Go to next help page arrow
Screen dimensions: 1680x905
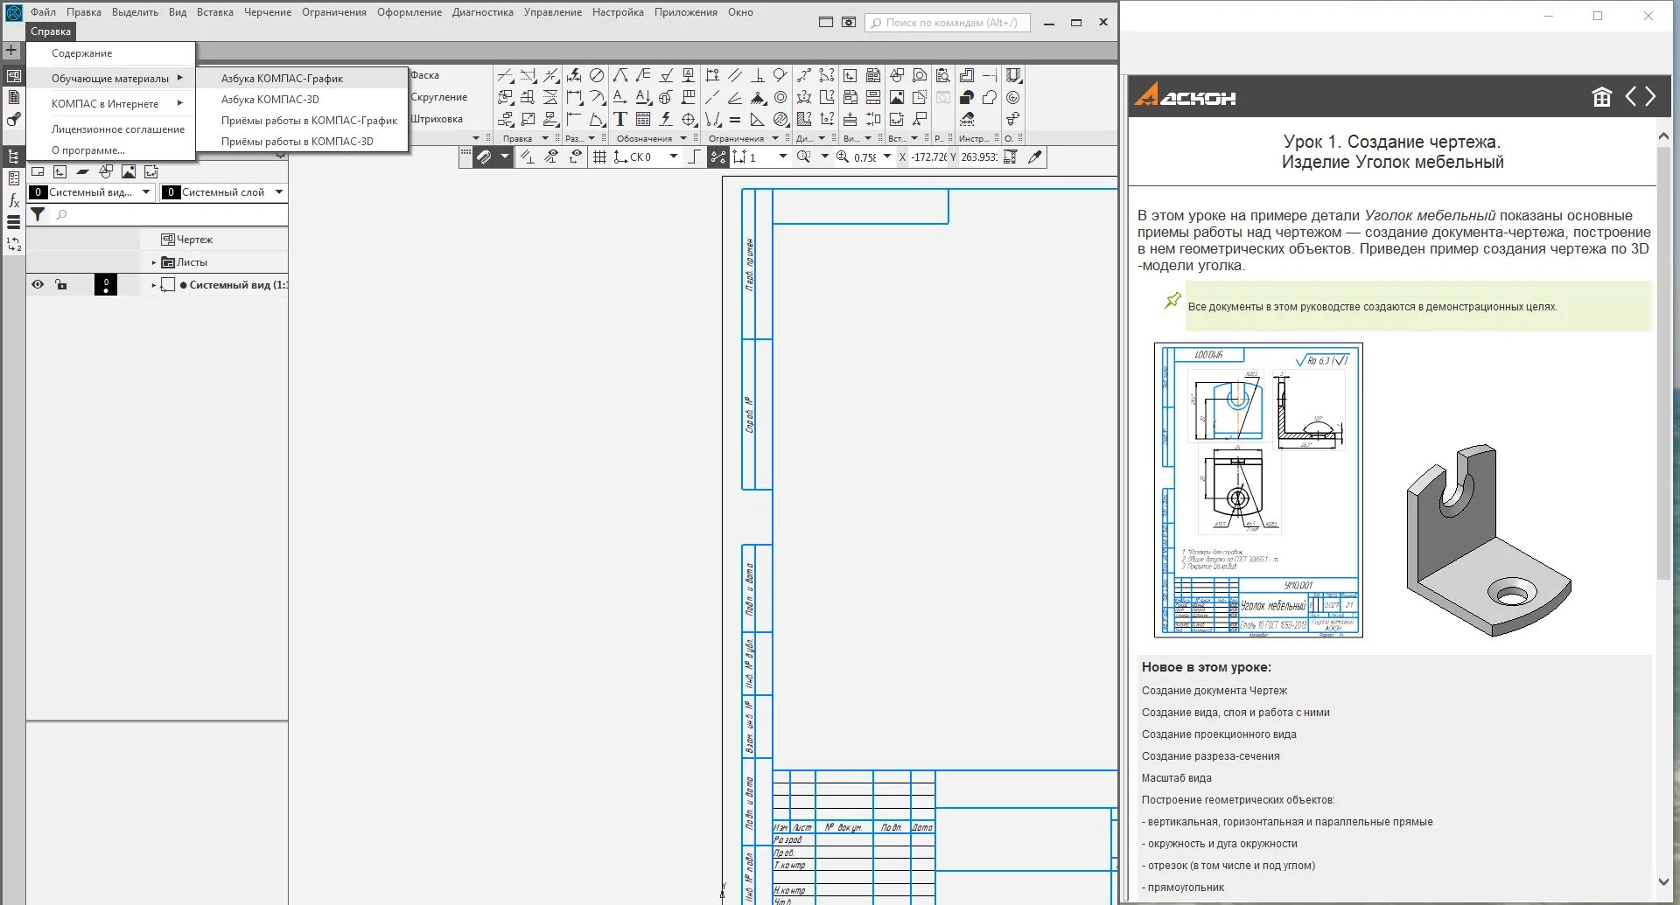coord(1650,97)
